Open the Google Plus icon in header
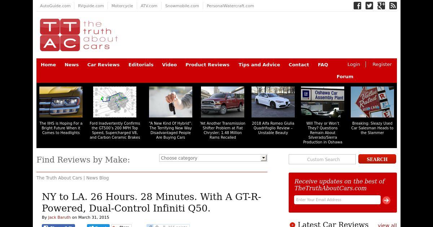 pyautogui.click(x=381, y=5)
